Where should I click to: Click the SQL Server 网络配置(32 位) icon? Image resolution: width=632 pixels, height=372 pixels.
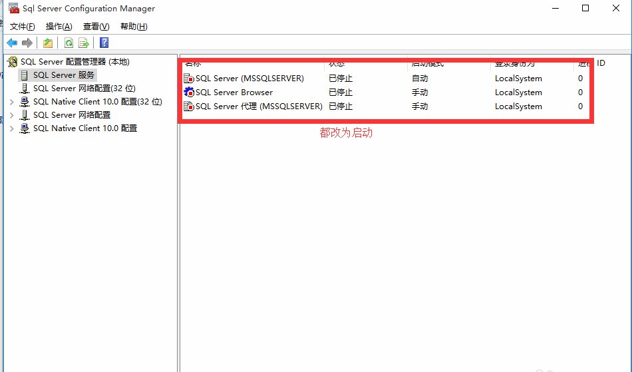click(25, 89)
